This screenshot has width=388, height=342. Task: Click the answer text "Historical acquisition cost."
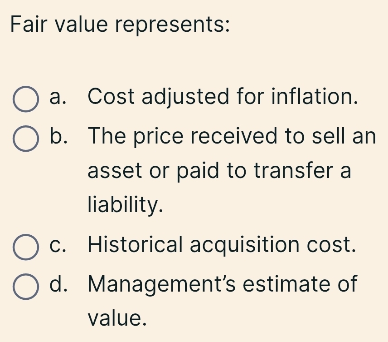point(220,245)
